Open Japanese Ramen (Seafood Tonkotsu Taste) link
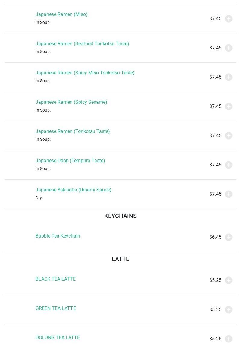The image size is (241, 344). coord(82,43)
